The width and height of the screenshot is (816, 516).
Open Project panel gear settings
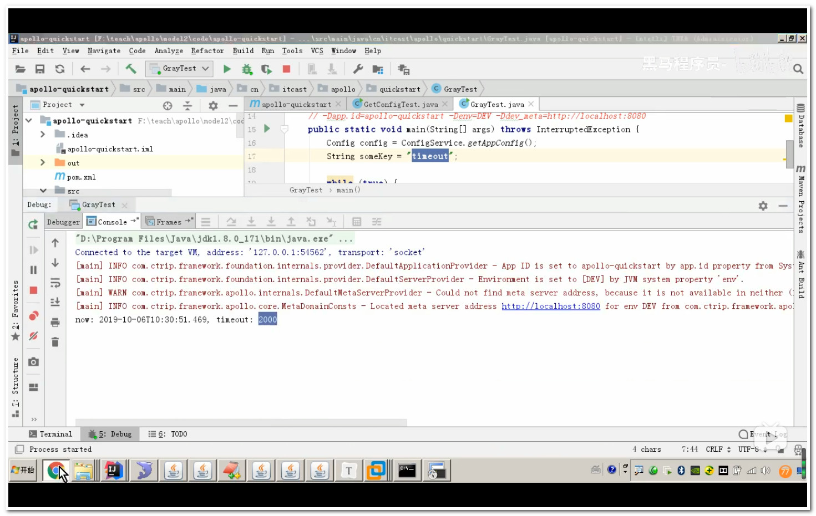point(213,105)
